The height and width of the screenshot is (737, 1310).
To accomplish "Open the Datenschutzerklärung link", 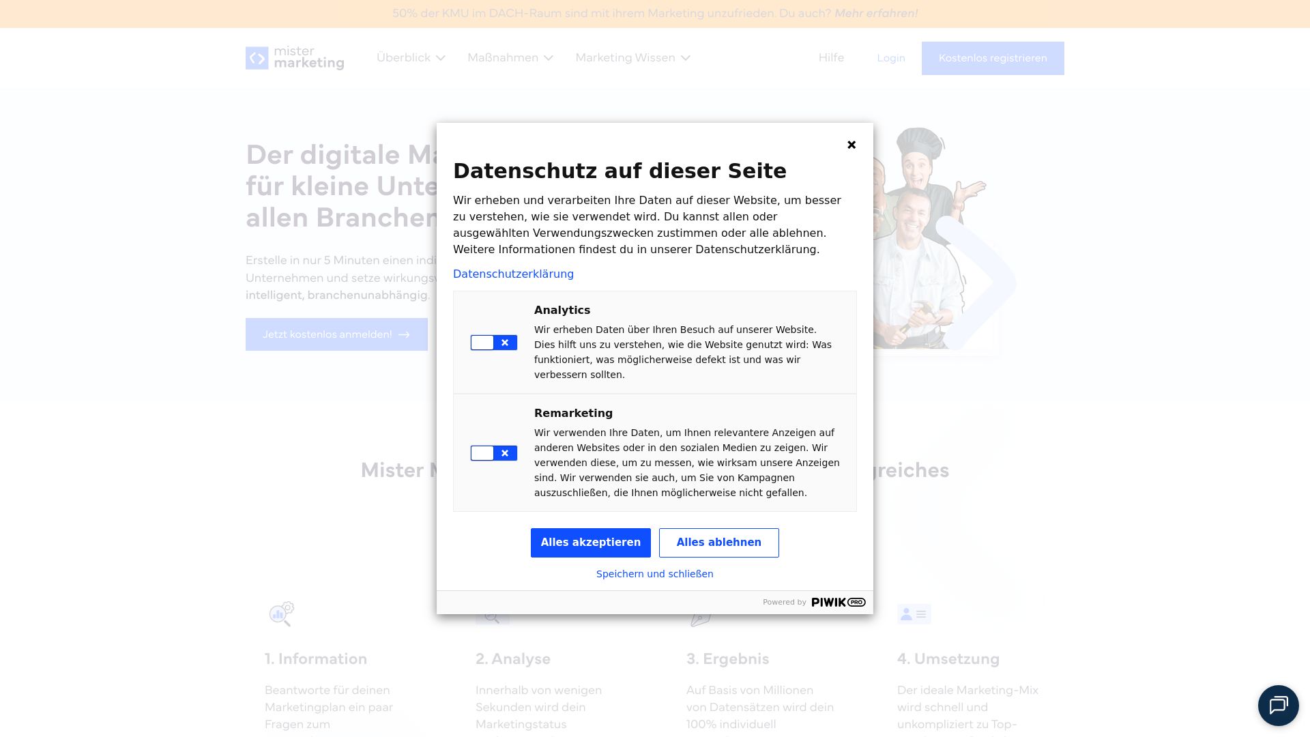I will 513,274.
